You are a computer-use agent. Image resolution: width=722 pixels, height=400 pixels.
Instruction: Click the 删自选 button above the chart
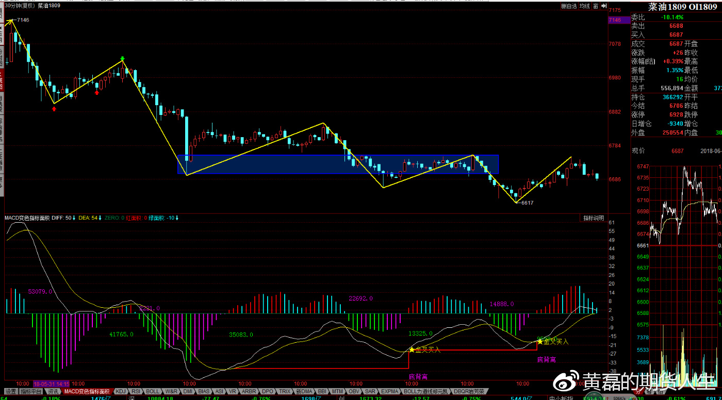[569, 6]
